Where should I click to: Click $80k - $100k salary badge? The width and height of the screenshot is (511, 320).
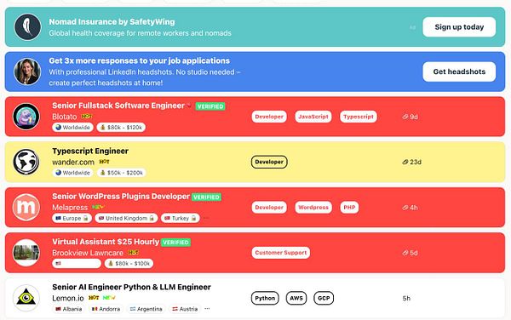coord(129,263)
